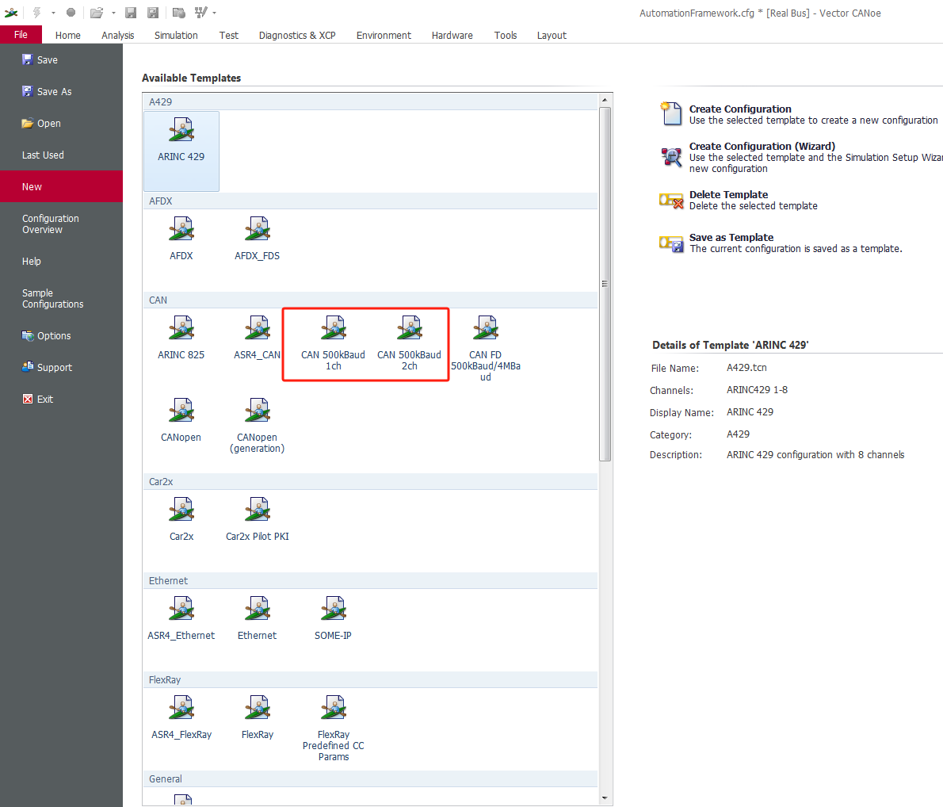943x807 pixels.
Task: Open the Tools ribbon tab
Action: tap(506, 36)
